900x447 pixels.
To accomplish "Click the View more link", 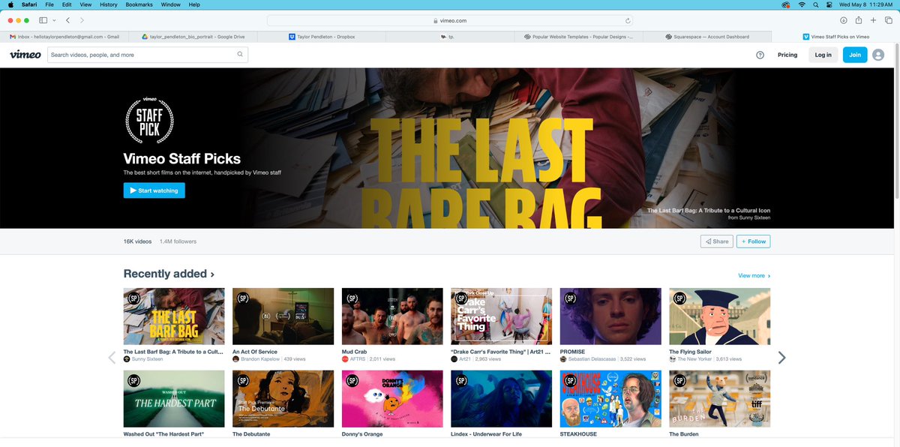I will (x=754, y=275).
